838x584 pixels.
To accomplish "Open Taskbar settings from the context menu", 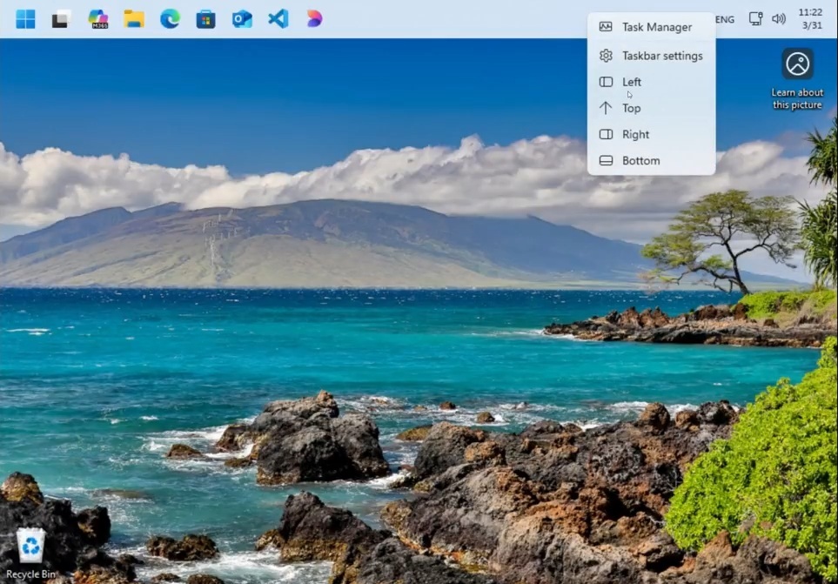I will (x=663, y=55).
